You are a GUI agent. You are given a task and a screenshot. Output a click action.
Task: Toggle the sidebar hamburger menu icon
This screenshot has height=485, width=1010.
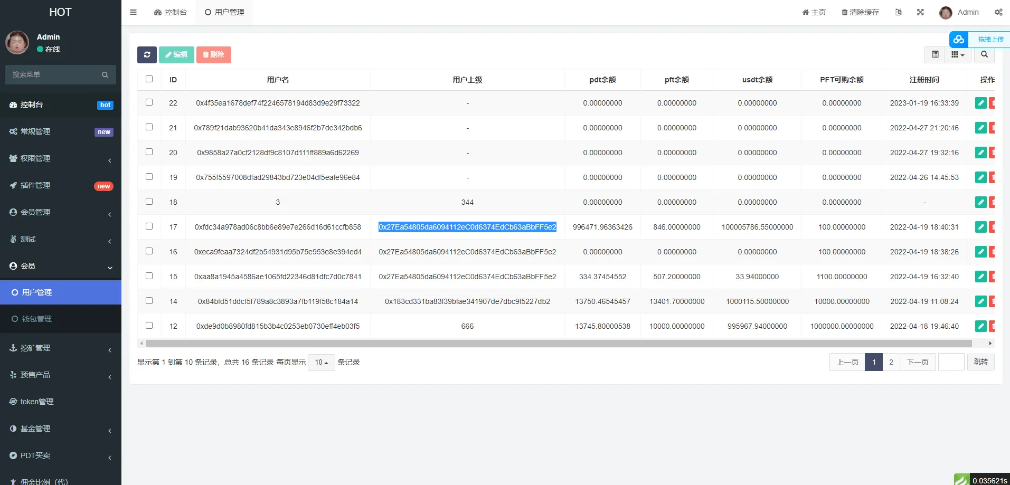click(133, 12)
